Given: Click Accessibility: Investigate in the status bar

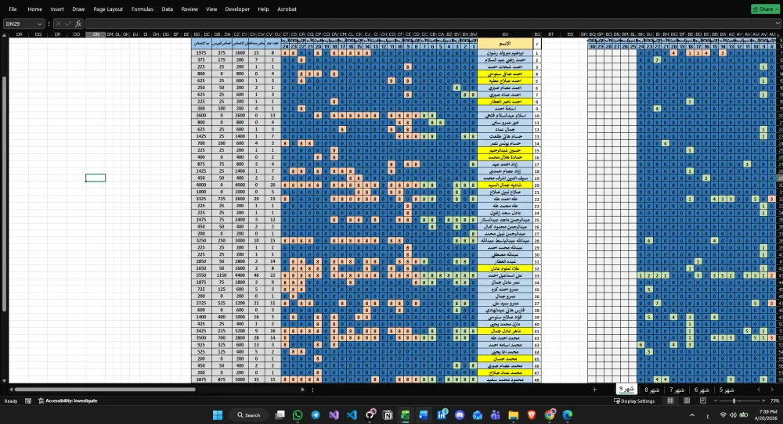Looking at the screenshot, I should point(68,401).
